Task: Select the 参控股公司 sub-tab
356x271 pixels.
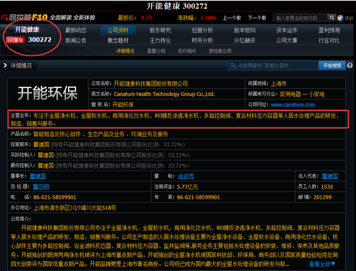Action: click(x=220, y=51)
